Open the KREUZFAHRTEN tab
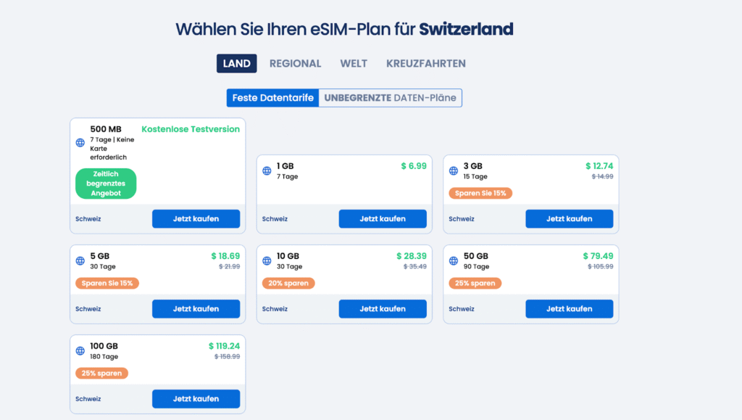The width and height of the screenshot is (742, 420). click(x=425, y=63)
